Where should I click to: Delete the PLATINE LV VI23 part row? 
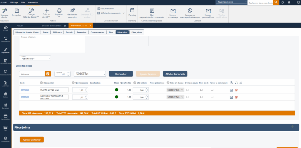236,90
